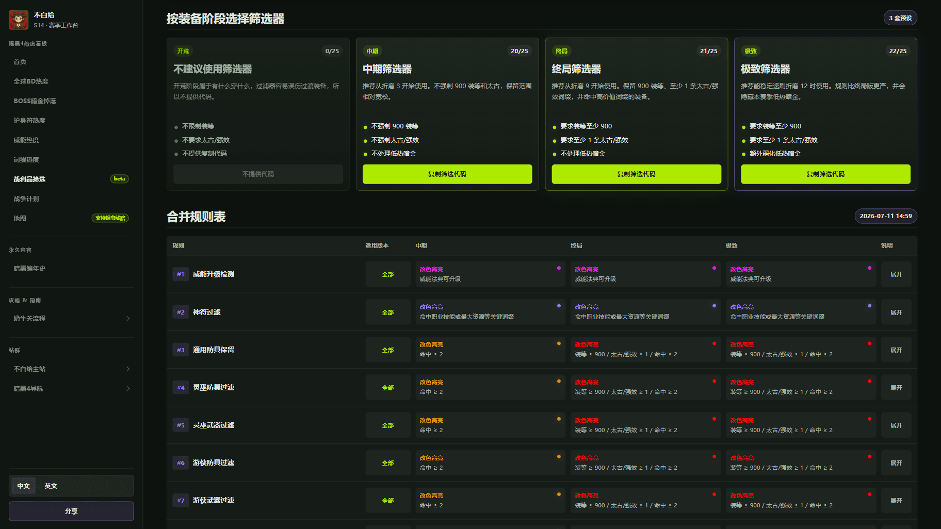Click purple color dot in 神符过滤 终局 cell
This screenshot has width=941, height=529.
714,306
